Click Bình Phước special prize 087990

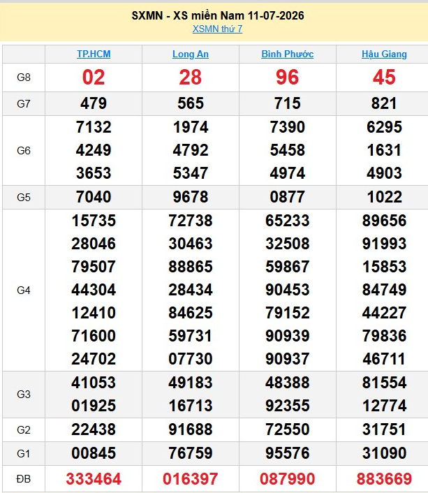tap(288, 479)
